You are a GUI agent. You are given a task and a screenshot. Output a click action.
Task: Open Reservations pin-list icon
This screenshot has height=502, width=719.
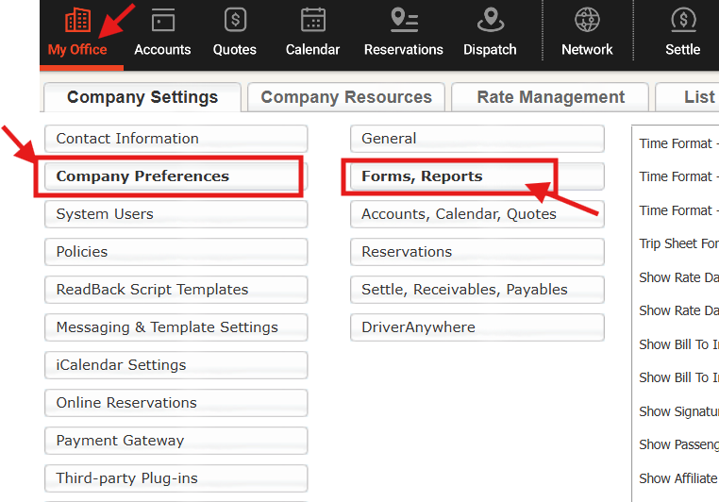tap(404, 20)
